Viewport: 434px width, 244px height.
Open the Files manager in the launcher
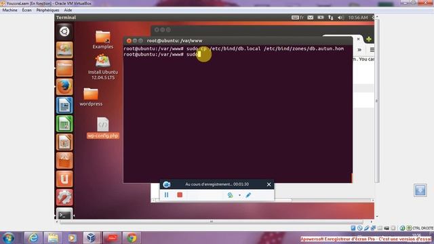pyautogui.click(x=64, y=68)
